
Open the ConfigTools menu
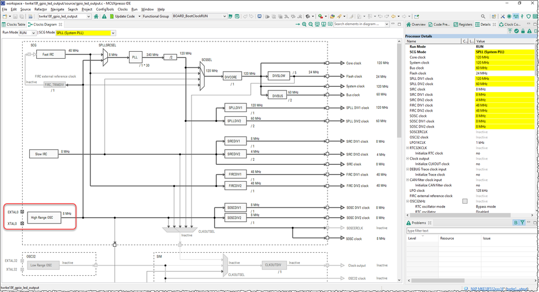click(x=105, y=9)
